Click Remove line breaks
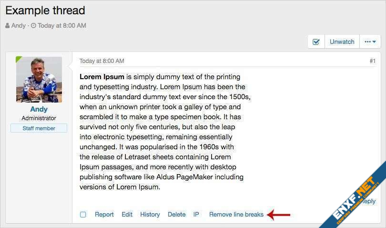 coord(236,215)
